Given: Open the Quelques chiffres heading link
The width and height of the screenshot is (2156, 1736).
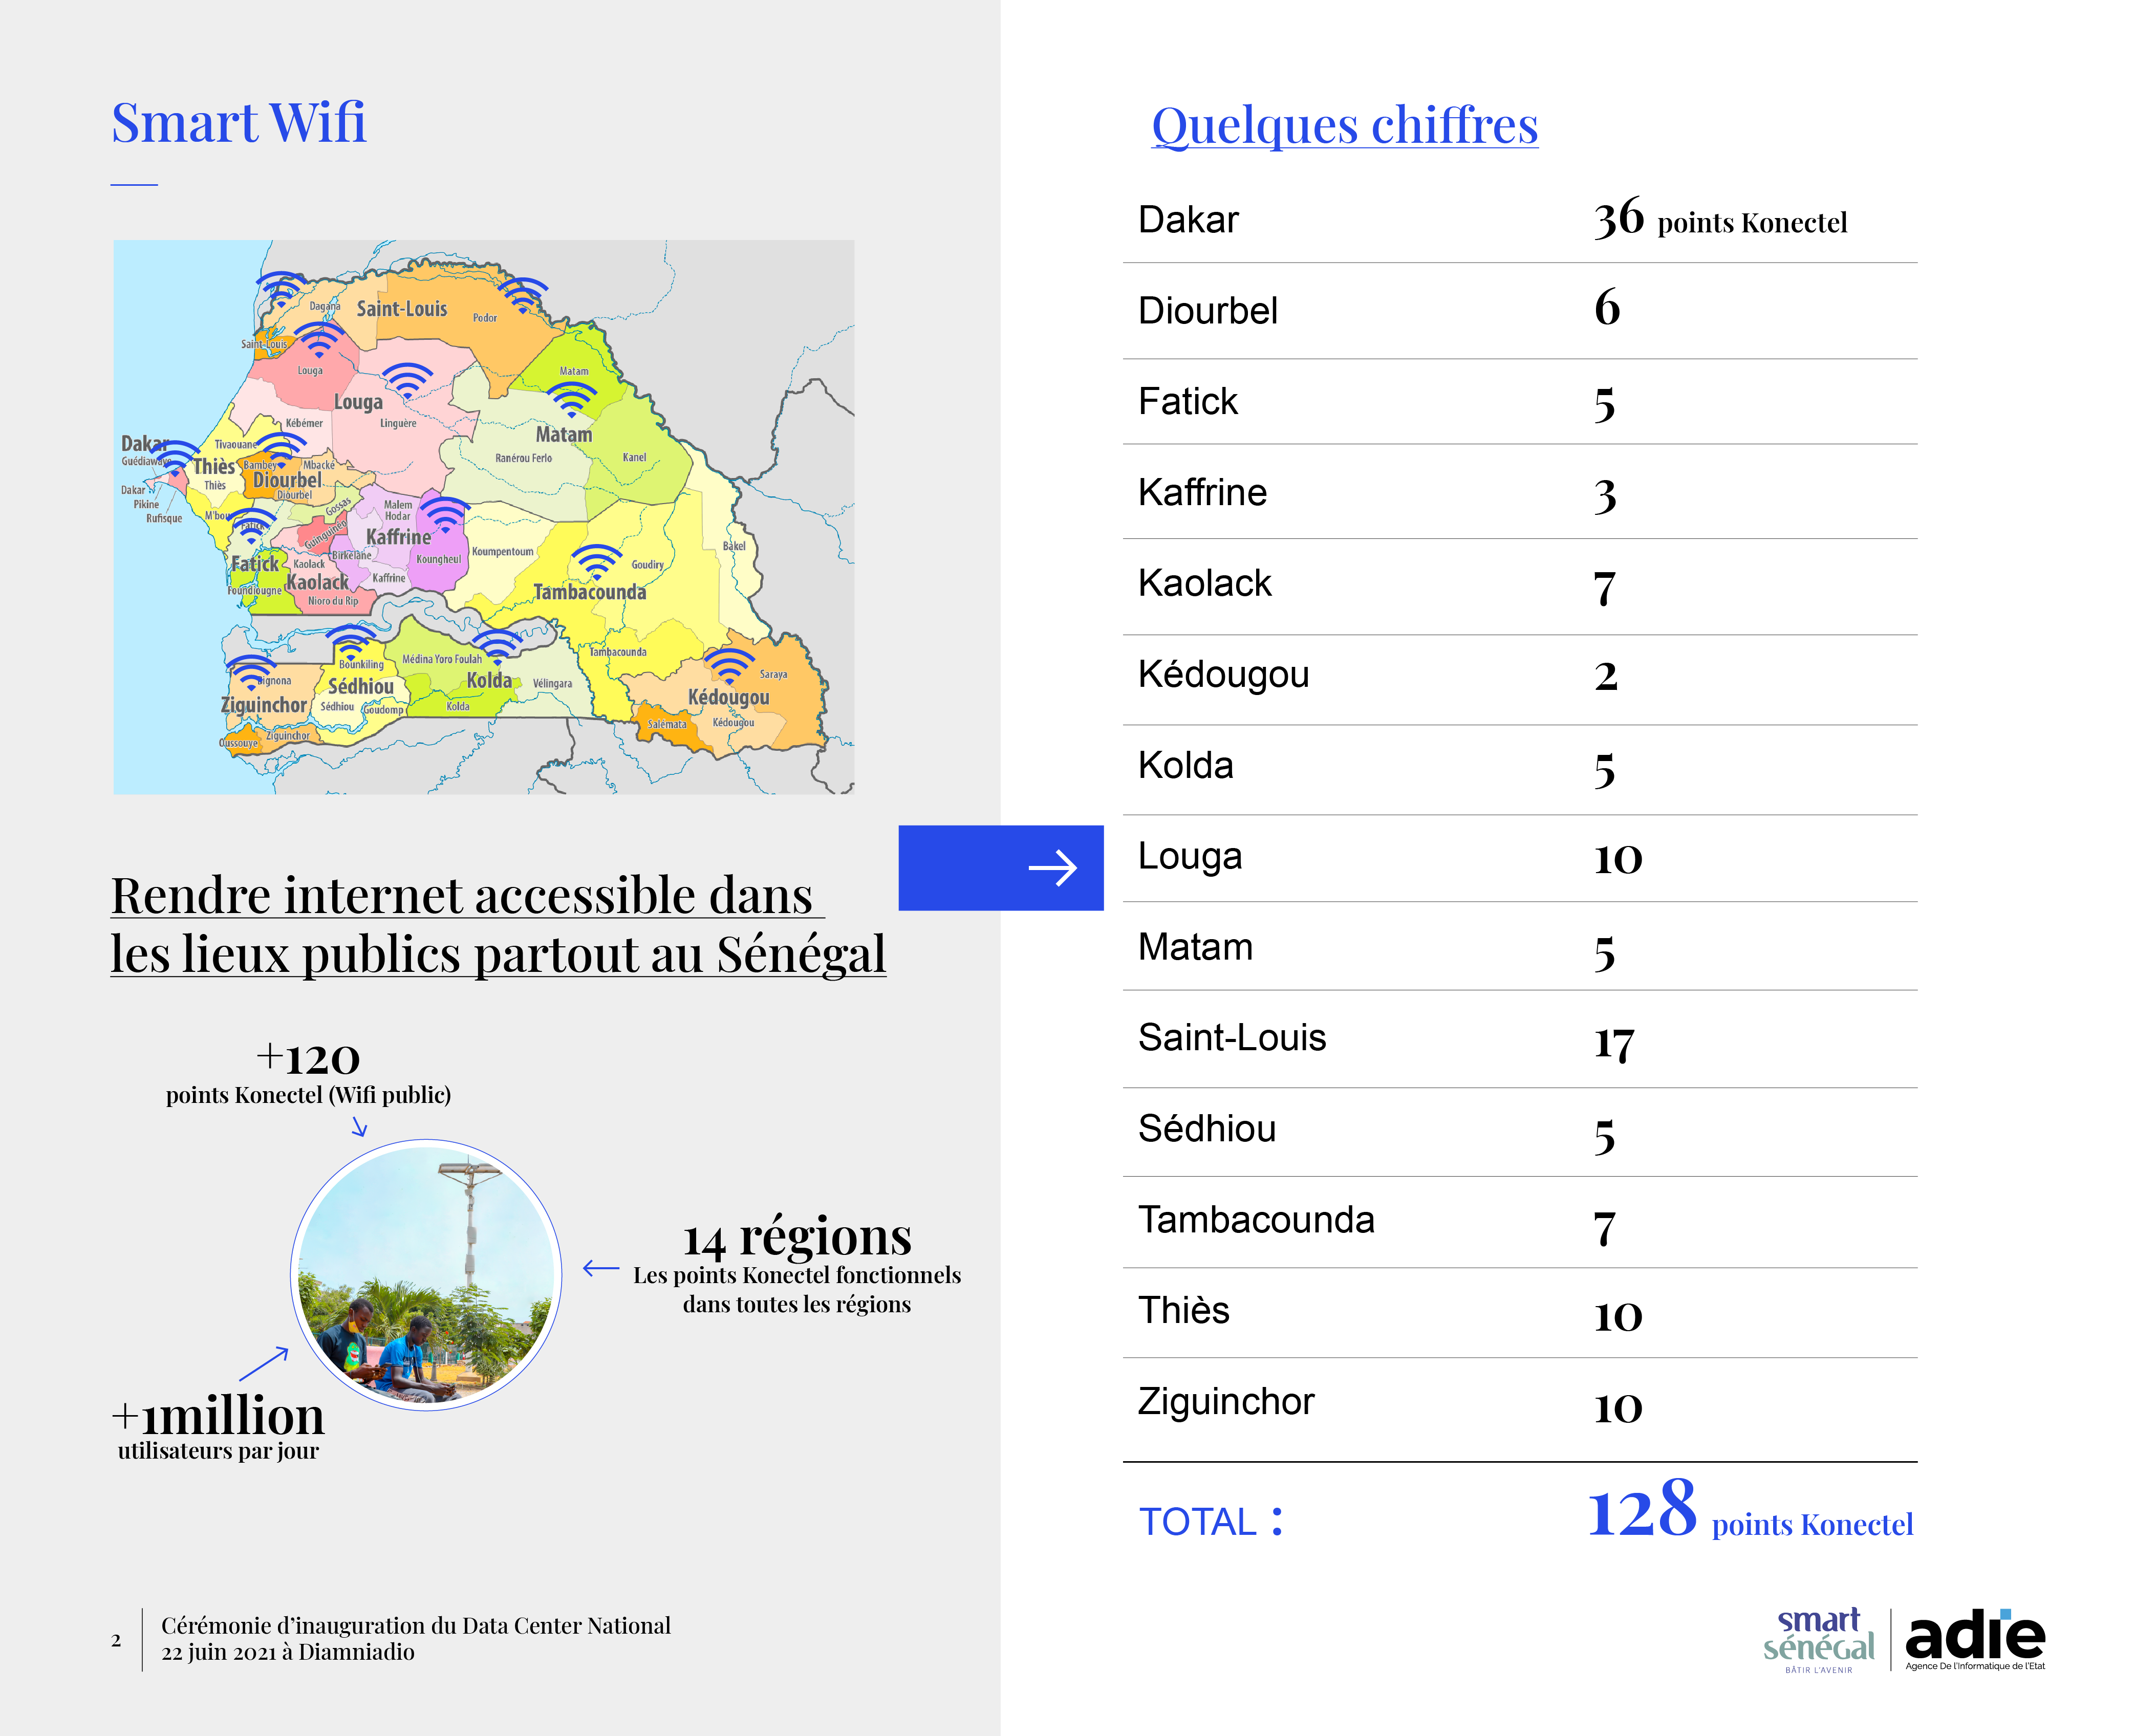Looking at the screenshot, I should (x=1345, y=126).
